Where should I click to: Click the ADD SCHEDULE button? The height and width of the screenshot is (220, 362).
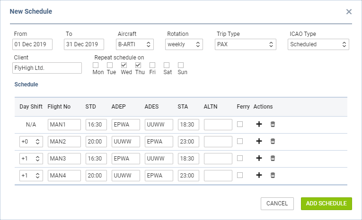coord(327,203)
